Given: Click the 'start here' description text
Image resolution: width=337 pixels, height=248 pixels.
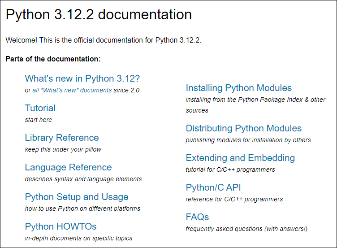Looking at the screenshot, I should [39, 120].
